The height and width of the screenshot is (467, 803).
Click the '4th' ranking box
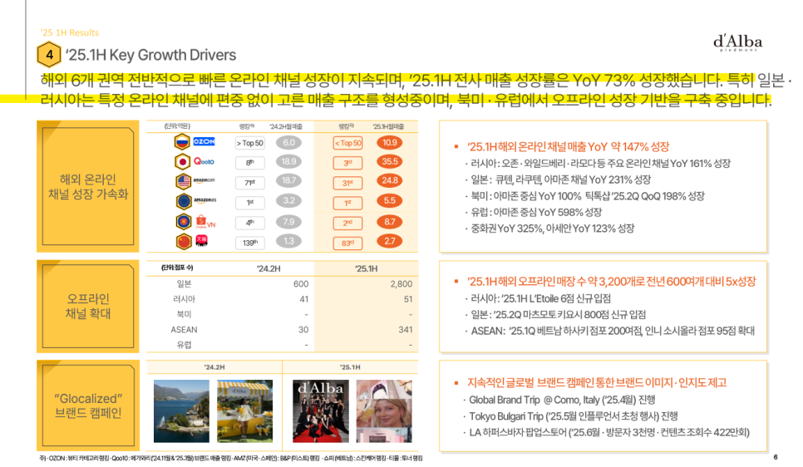250,223
